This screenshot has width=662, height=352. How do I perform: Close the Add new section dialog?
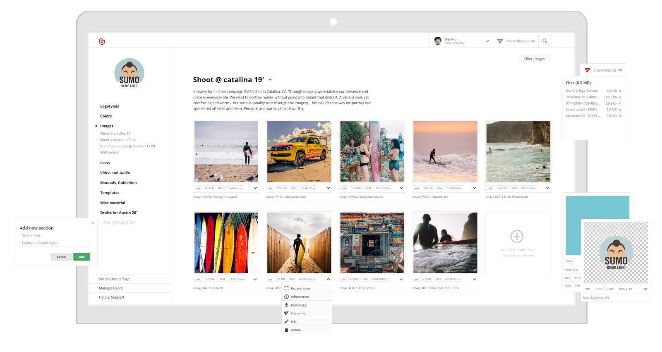point(93,223)
